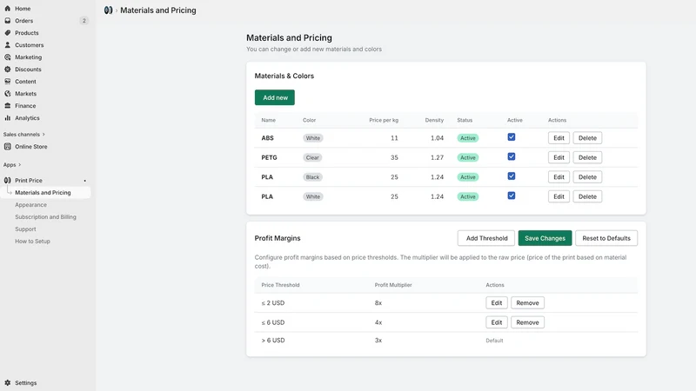Delete the ABS White material
The width and height of the screenshot is (696, 391).
click(587, 138)
